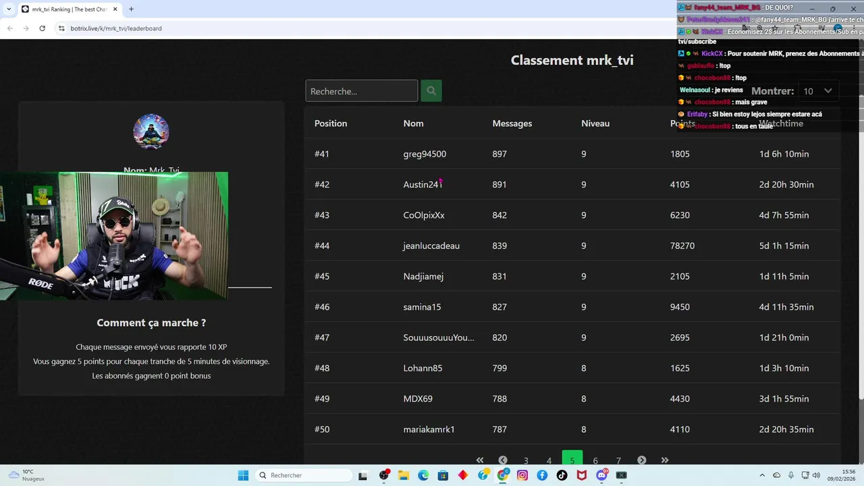The image size is (864, 486).
Task: Select user SouuusouuuYou... in the ranking
Action: [x=439, y=337]
